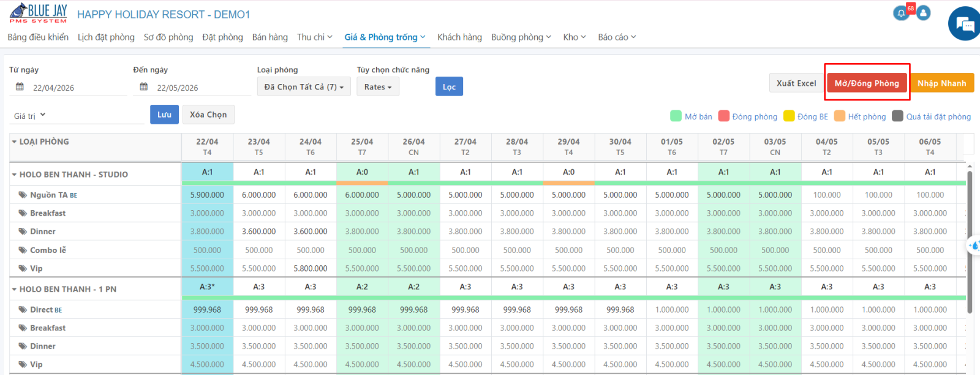This screenshot has height=375, width=980.
Task: Open the notification bell icon
Action: (x=901, y=13)
